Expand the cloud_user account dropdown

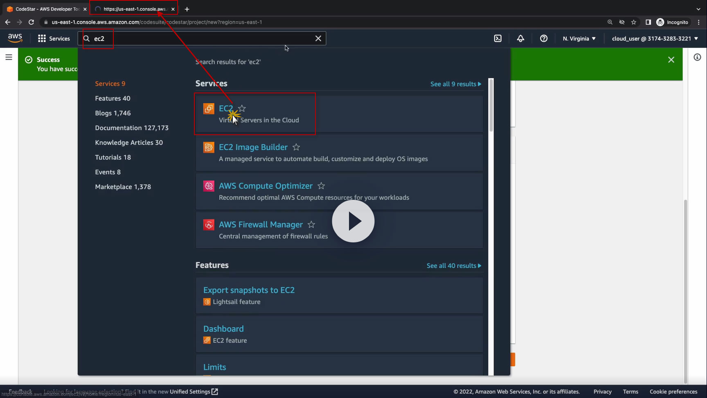point(655,38)
